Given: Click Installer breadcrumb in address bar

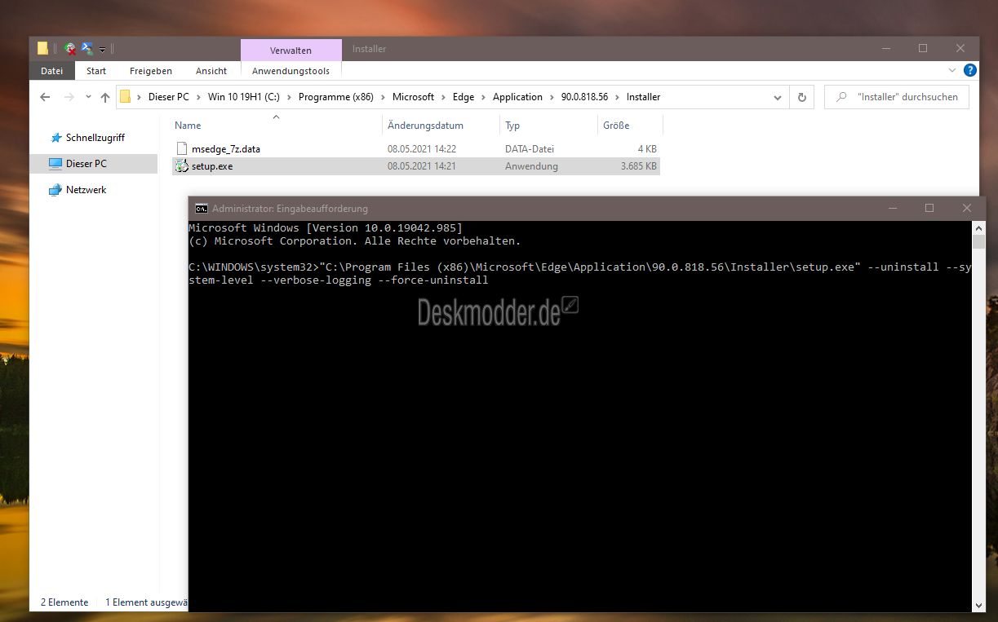Looking at the screenshot, I should 643,97.
